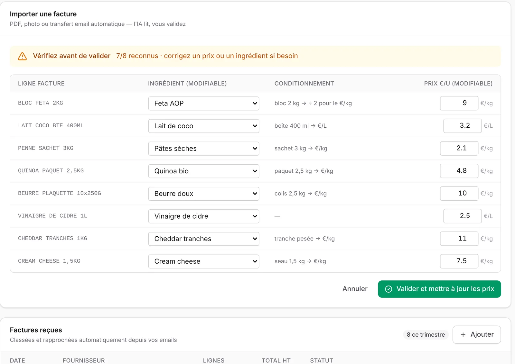
Task: Edit the Beurre price field showing 10
Action: point(459,193)
